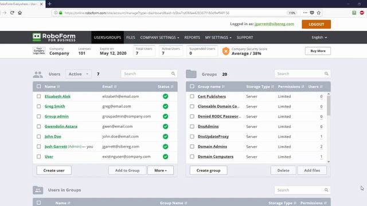Expand the Company Settings menu

[x=159, y=37]
